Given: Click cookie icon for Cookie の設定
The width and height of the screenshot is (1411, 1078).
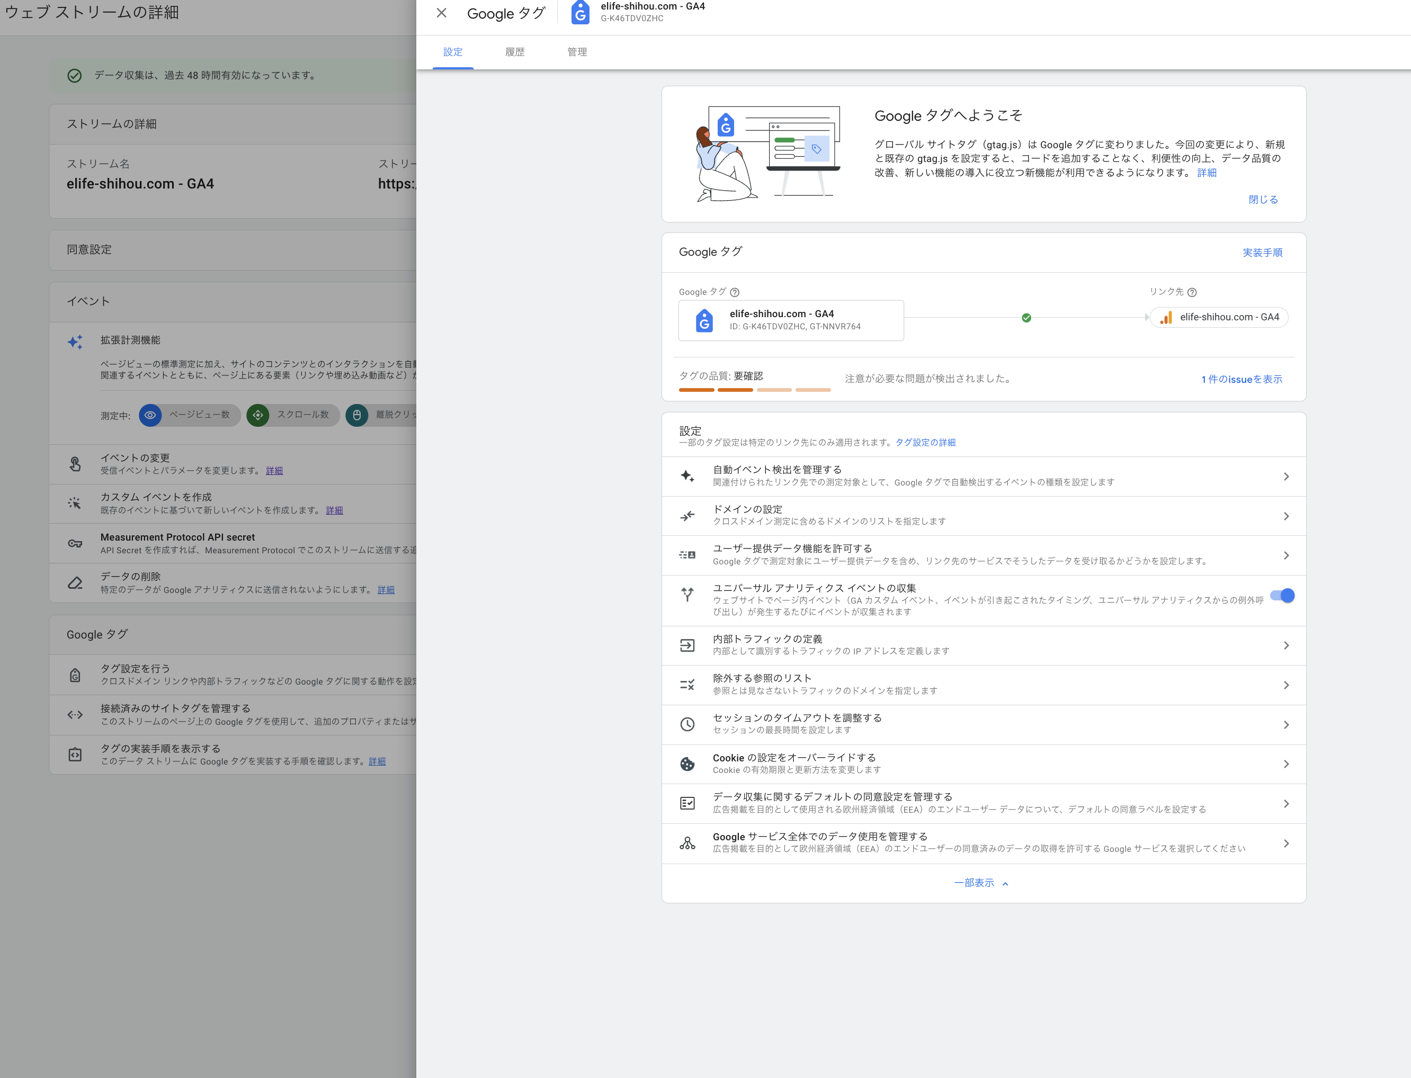Looking at the screenshot, I should (x=687, y=763).
